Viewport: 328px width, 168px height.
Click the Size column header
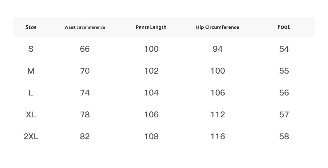coord(31,27)
